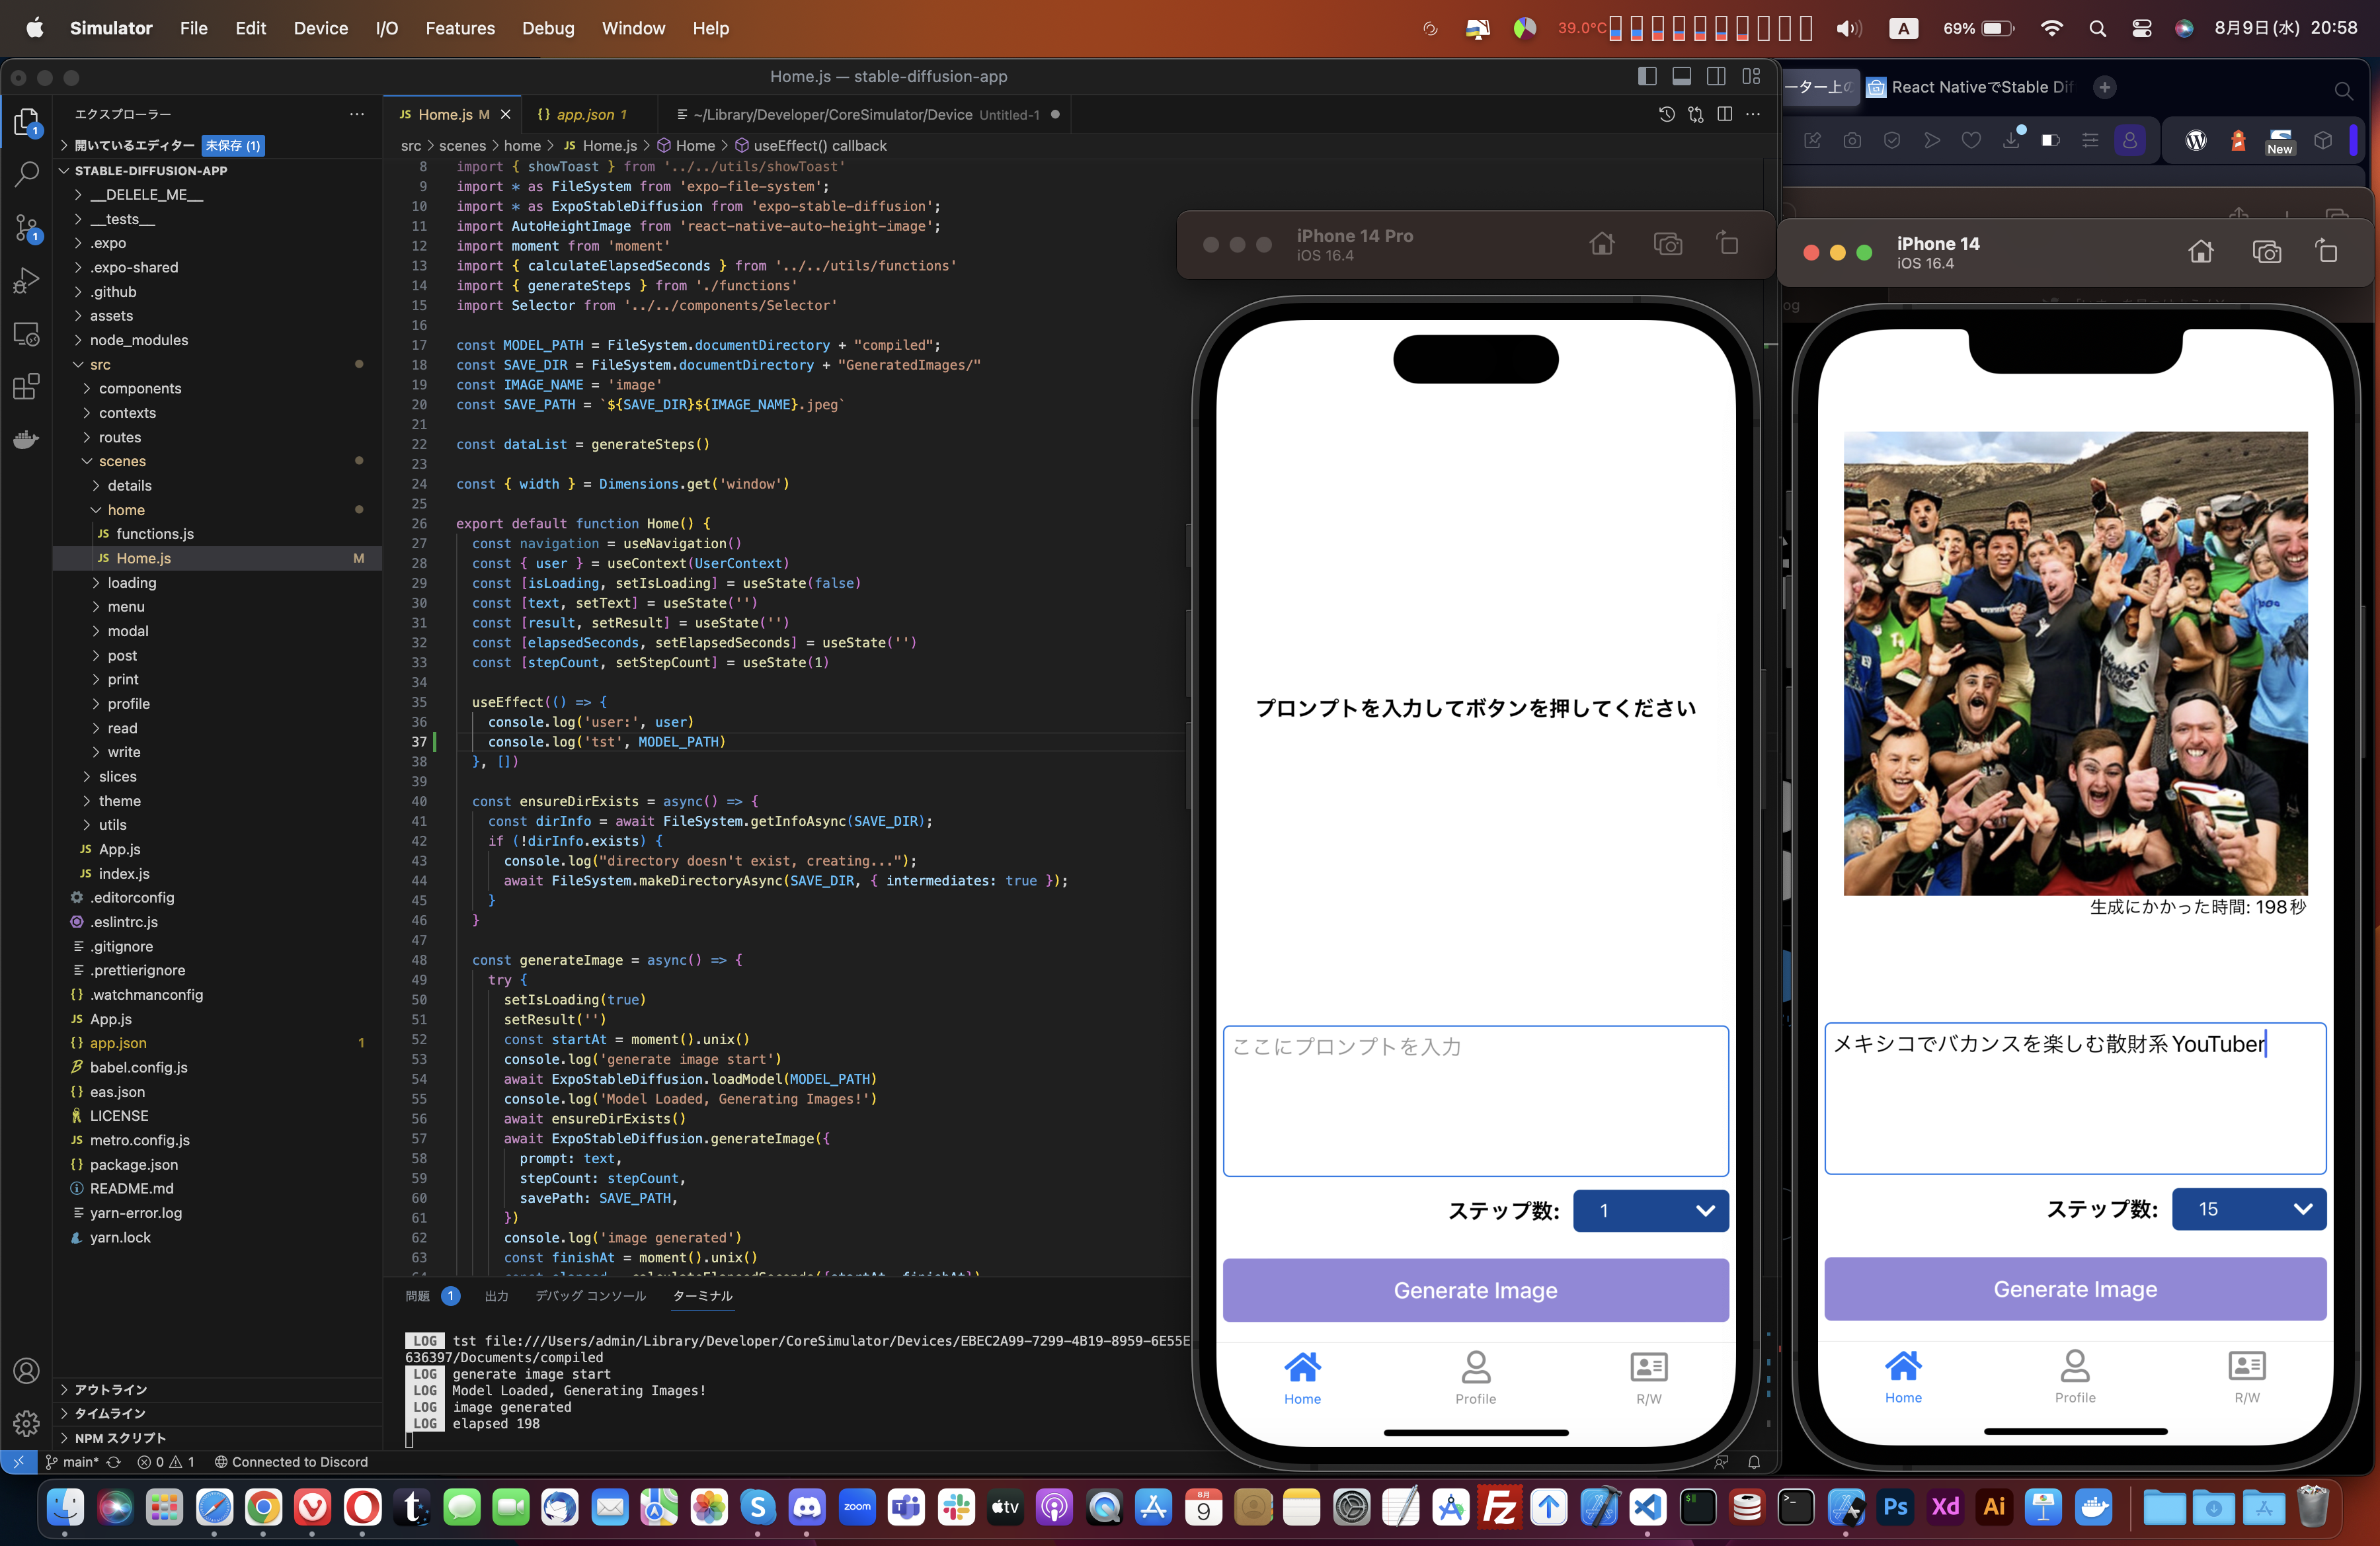The image size is (2380, 1546).
Task: Rotate the iPhone 14 simulator device
Action: pos(2327,252)
